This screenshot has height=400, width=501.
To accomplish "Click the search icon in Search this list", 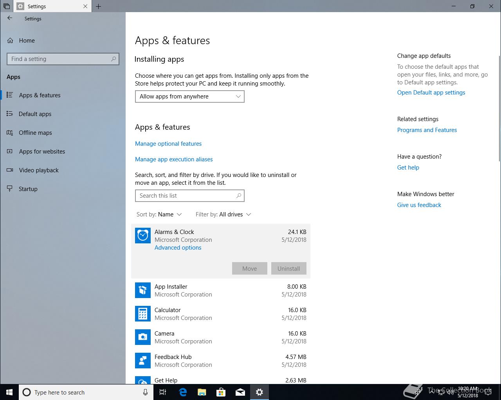I will pos(239,196).
